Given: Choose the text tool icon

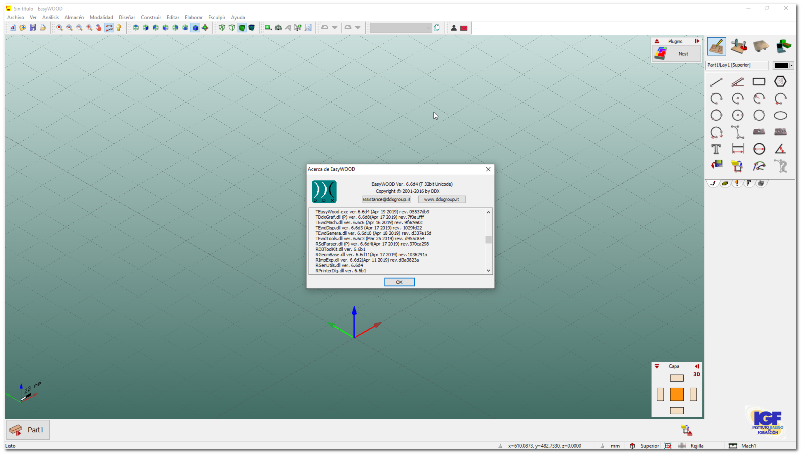Looking at the screenshot, I should [716, 149].
